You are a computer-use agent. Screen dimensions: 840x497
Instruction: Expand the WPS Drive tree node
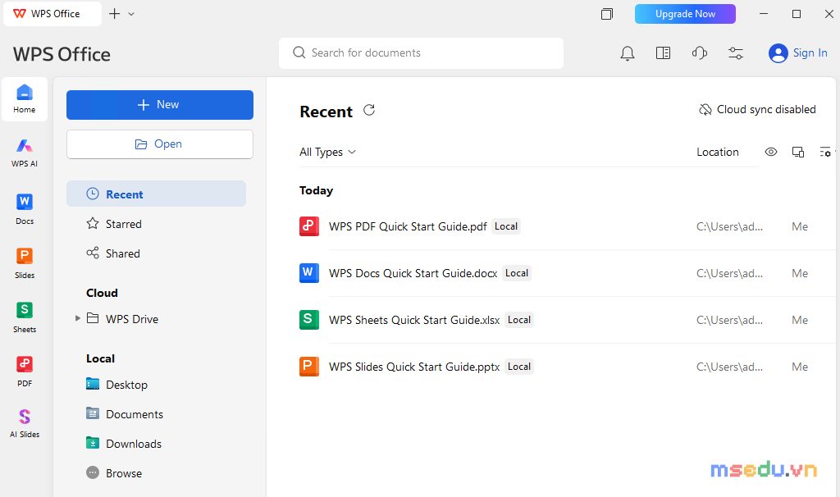[x=78, y=318]
